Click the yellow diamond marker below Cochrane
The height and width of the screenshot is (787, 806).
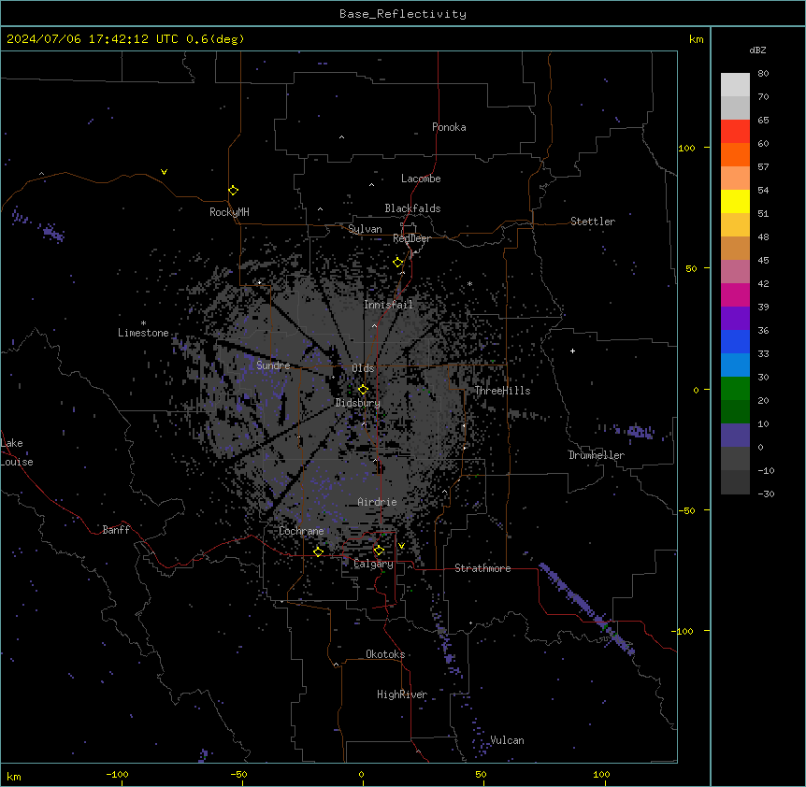319,552
